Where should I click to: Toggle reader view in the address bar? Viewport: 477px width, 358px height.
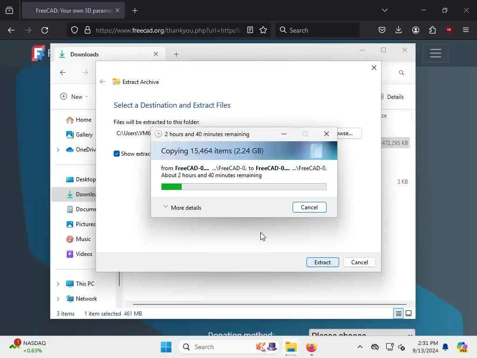[250, 30]
